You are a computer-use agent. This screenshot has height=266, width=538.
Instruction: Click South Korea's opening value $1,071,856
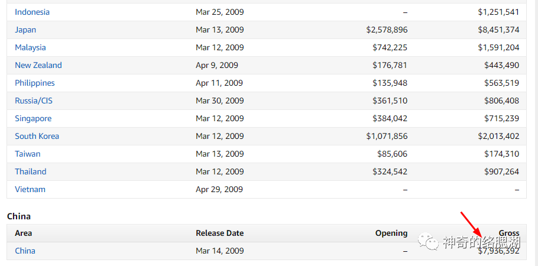387,137
